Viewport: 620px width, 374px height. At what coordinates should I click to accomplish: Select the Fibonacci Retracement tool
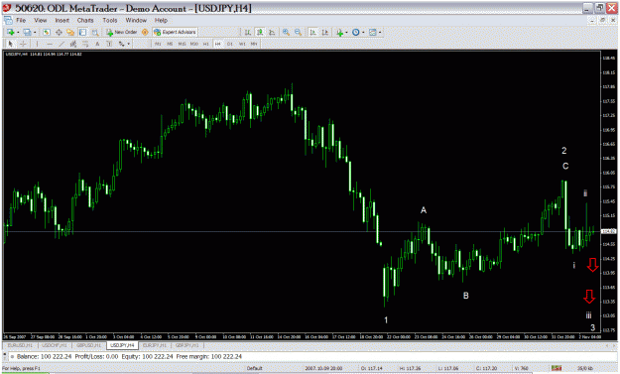coord(85,44)
